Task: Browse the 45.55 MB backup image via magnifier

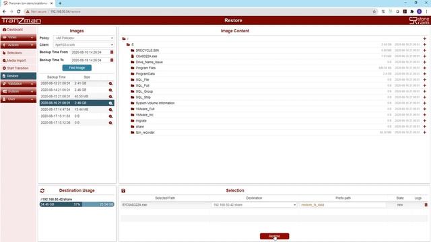Action: tap(110, 97)
